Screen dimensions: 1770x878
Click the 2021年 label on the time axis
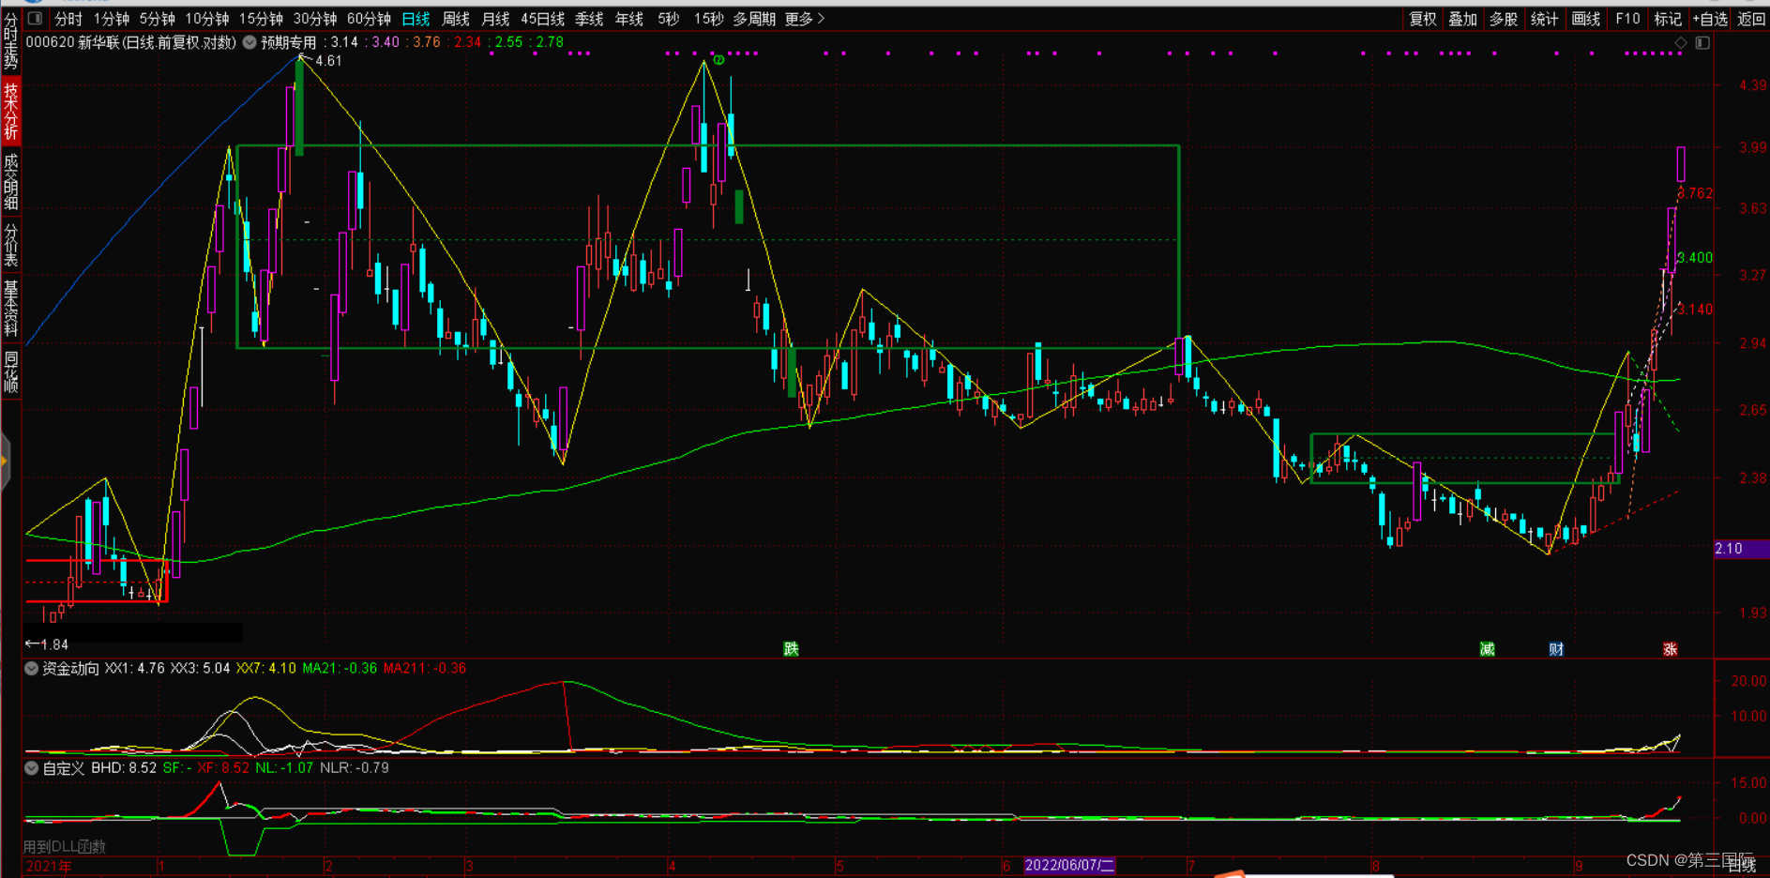49,867
